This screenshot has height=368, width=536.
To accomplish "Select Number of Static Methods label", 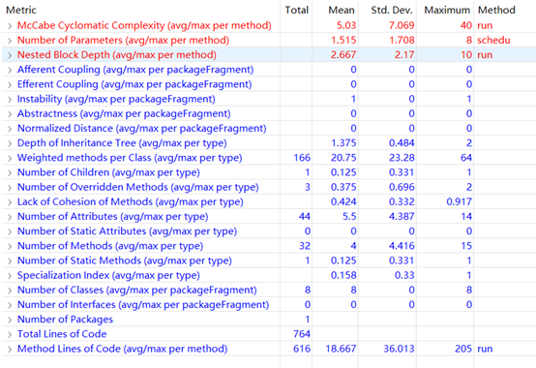I will [x=125, y=261].
